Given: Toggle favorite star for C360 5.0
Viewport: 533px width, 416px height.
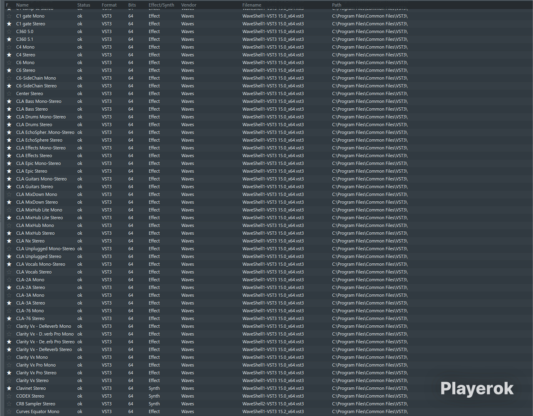Looking at the screenshot, I should point(9,32).
